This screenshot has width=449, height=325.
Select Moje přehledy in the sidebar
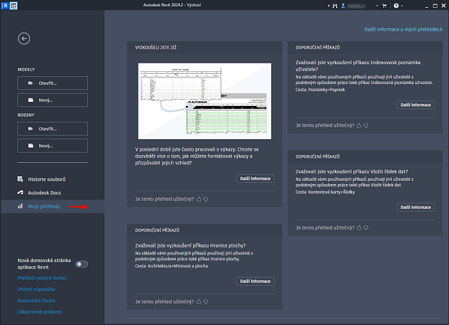[x=44, y=206]
